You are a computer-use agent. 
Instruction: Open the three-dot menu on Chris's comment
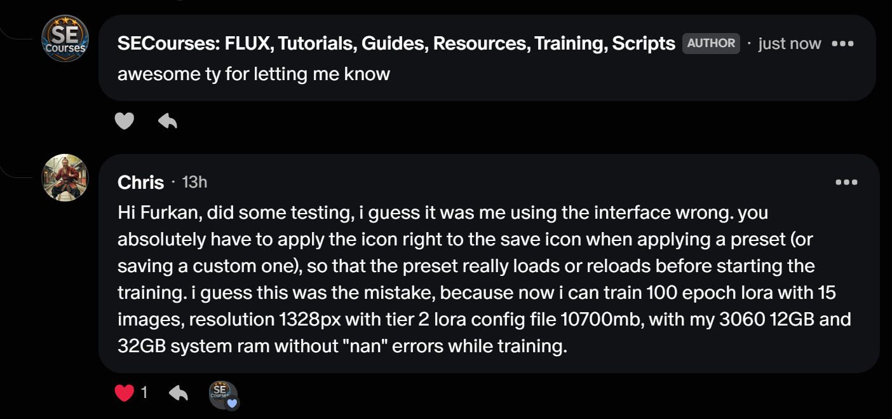click(846, 182)
